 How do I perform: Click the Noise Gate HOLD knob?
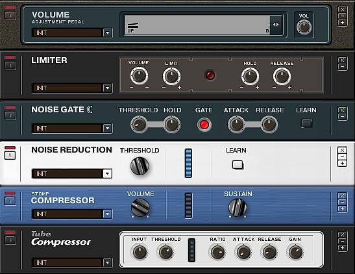click(x=172, y=124)
